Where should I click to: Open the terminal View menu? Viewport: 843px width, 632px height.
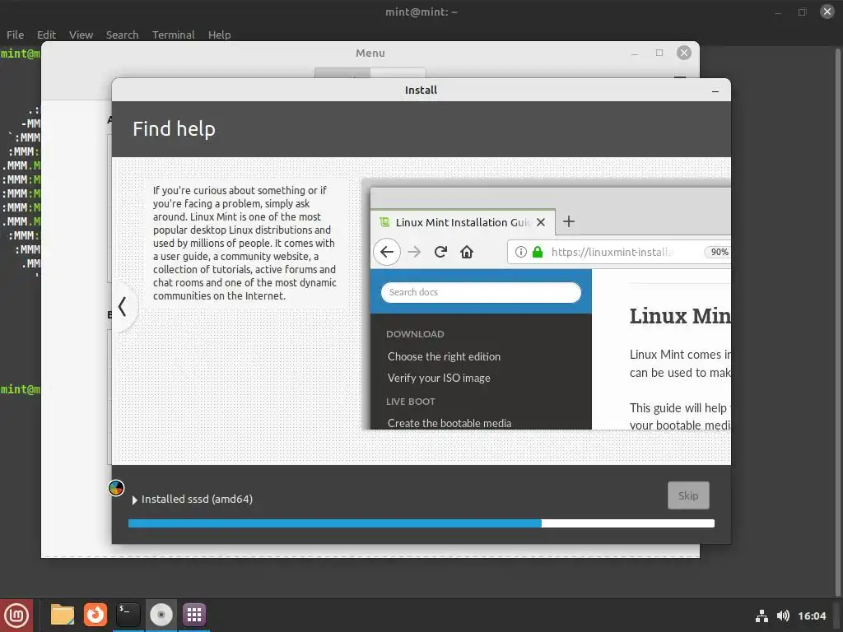tap(81, 35)
